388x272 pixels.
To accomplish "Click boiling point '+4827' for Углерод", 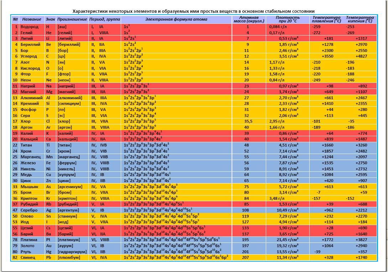I will pyautogui.click(x=361, y=56).
